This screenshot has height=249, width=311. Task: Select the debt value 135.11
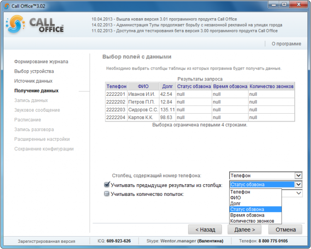[167, 110]
